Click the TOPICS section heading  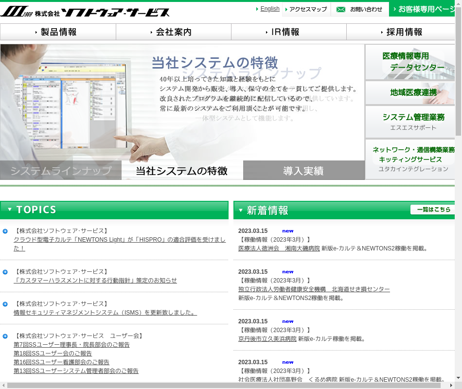tap(36, 210)
